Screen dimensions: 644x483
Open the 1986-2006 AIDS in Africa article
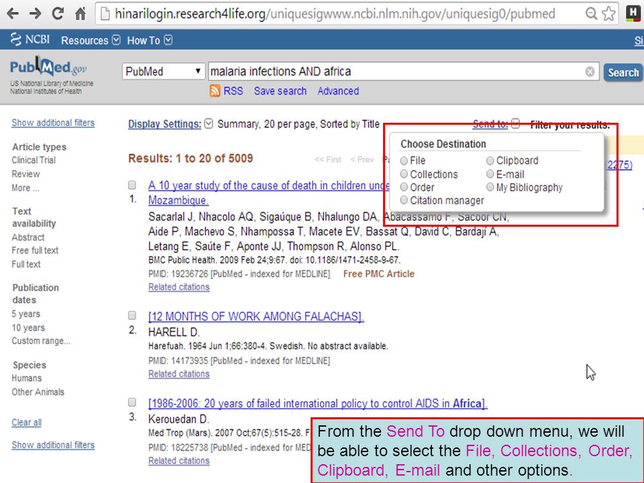pyautogui.click(x=318, y=404)
